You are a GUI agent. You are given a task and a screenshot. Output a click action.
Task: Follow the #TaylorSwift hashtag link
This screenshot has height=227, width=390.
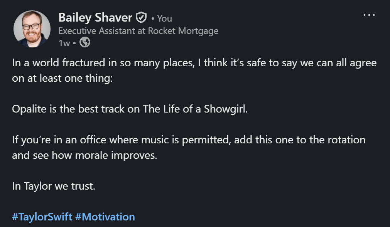42,217
